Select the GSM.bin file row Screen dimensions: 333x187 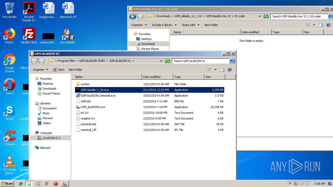pos(150,101)
